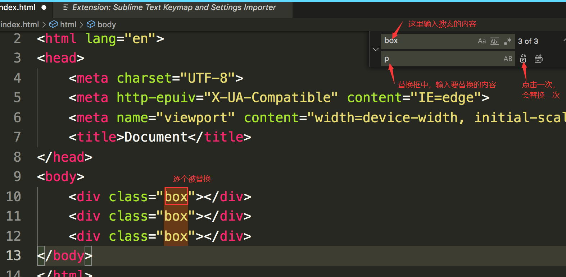Click the closing head tag on line 8

[65, 157]
